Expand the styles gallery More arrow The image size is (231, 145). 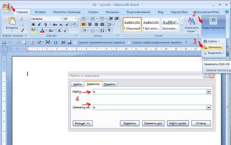click(x=182, y=30)
